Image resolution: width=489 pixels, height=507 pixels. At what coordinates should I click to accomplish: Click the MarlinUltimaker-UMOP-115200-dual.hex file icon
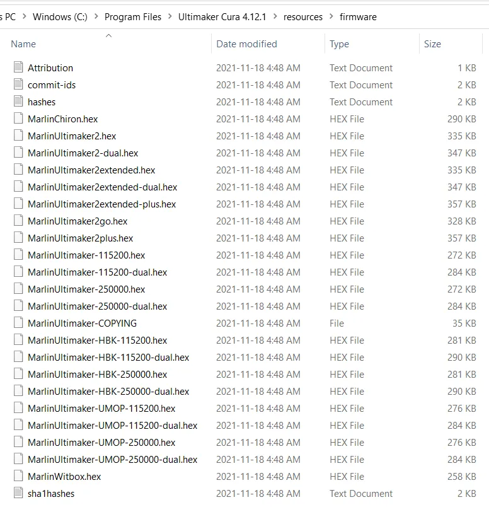pyautogui.click(x=18, y=425)
